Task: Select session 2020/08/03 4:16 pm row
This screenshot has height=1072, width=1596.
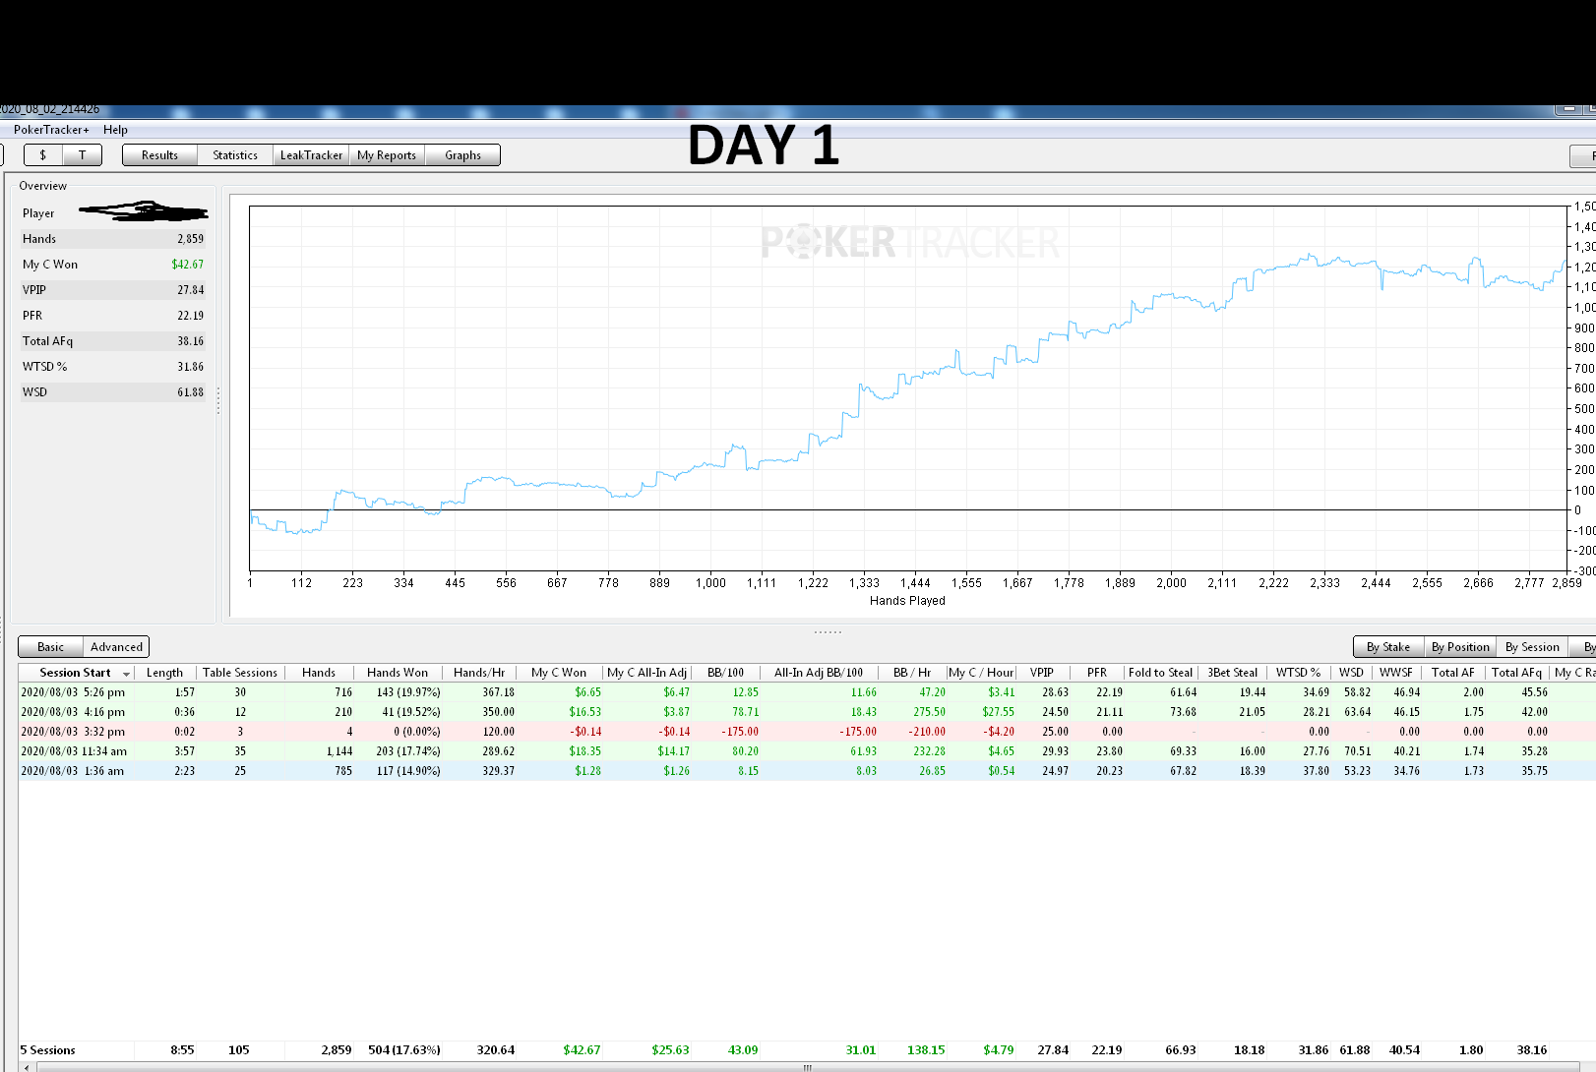Action: (807, 712)
